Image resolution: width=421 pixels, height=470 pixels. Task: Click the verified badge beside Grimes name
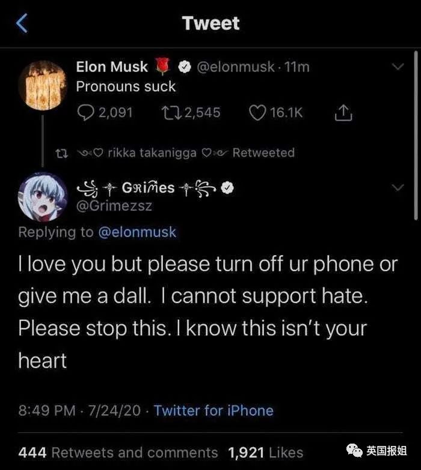pyautogui.click(x=227, y=188)
